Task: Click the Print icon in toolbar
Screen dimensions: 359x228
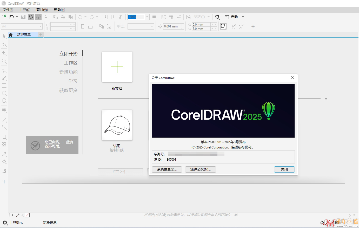Action: (46, 17)
